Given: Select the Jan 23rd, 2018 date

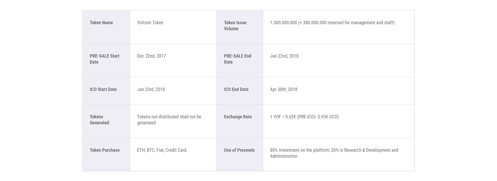Looking at the screenshot, I should click(151, 89).
